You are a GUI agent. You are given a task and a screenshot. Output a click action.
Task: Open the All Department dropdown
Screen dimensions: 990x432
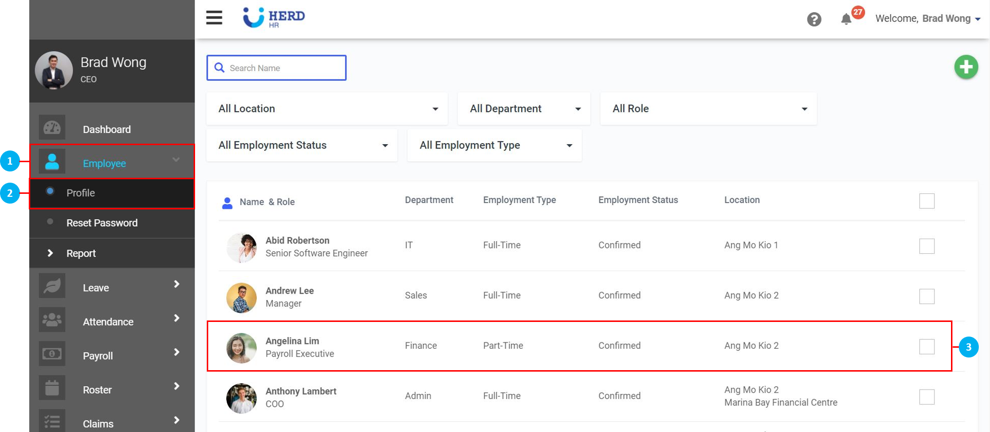[524, 109]
